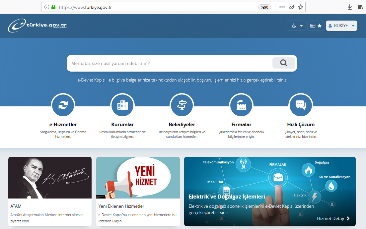Viewport: 366px width, 229px height.
Task: Open the browser downloads arrow icon
Action: (x=350, y=7)
